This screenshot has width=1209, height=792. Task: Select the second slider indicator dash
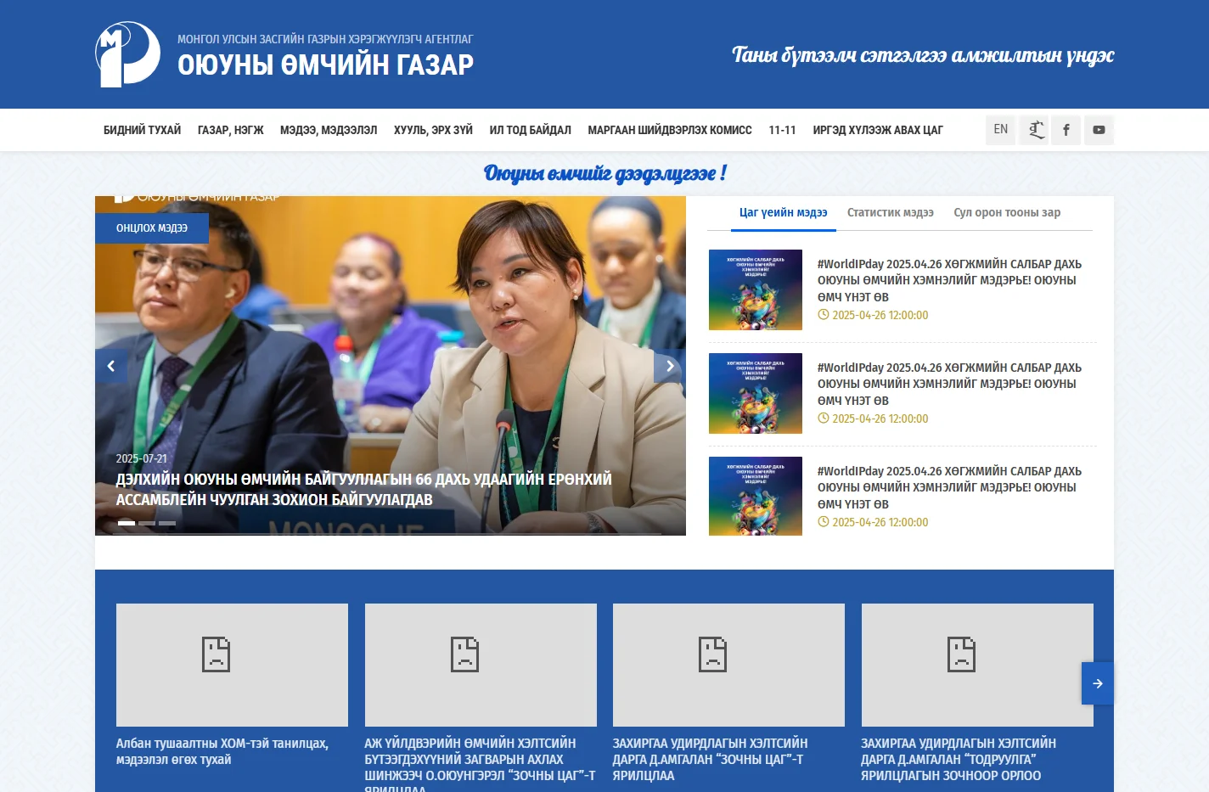pyautogui.click(x=147, y=523)
